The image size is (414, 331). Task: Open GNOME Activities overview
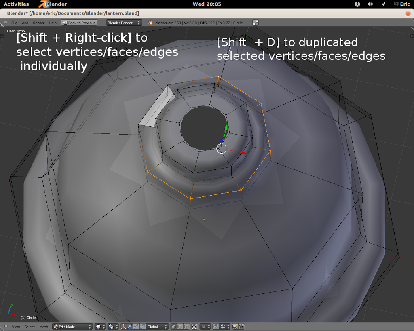(x=16, y=4)
